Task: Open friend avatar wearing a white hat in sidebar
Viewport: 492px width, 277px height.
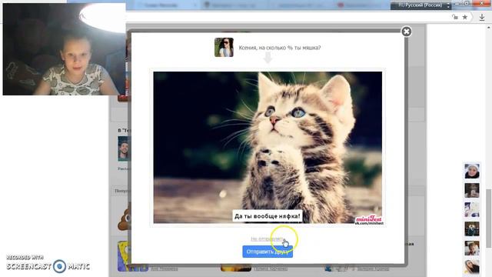Action: pyautogui.click(x=471, y=171)
